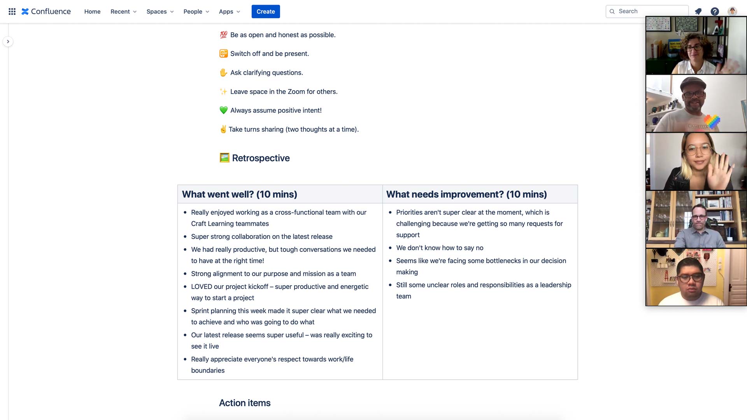Select the Home menu item
Image resolution: width=747 pixels, height=420 pixels.
point(92,11)
